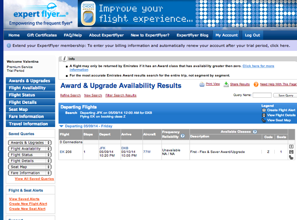Click the View Flight Details icon for EK 206
This screenshot has width=297, height=220.
[x=291, y=152]
